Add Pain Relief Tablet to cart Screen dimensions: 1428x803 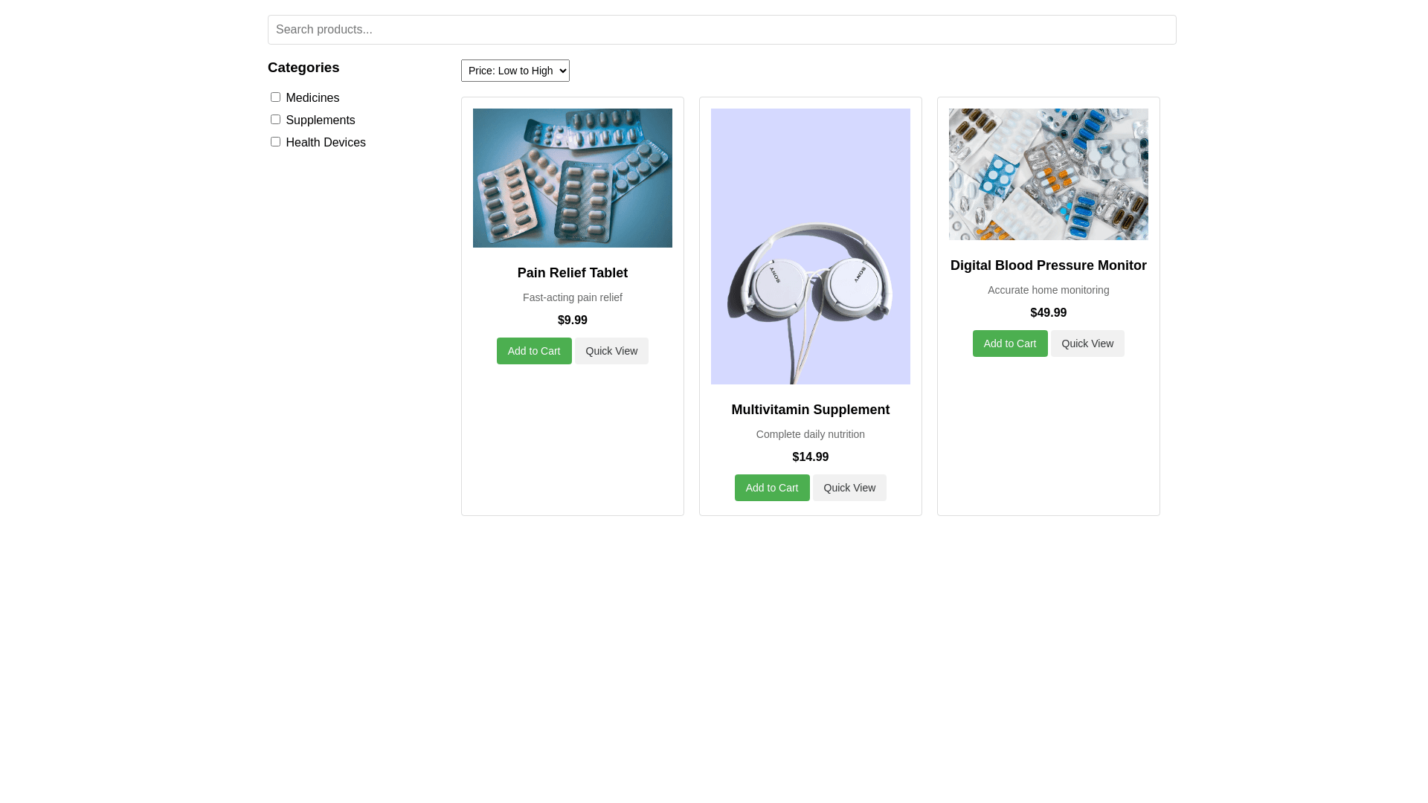(x=533, y=351)
